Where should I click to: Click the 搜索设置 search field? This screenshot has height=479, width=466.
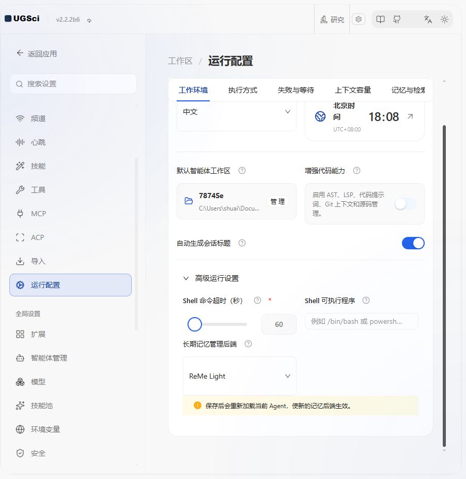click(73, 84)
